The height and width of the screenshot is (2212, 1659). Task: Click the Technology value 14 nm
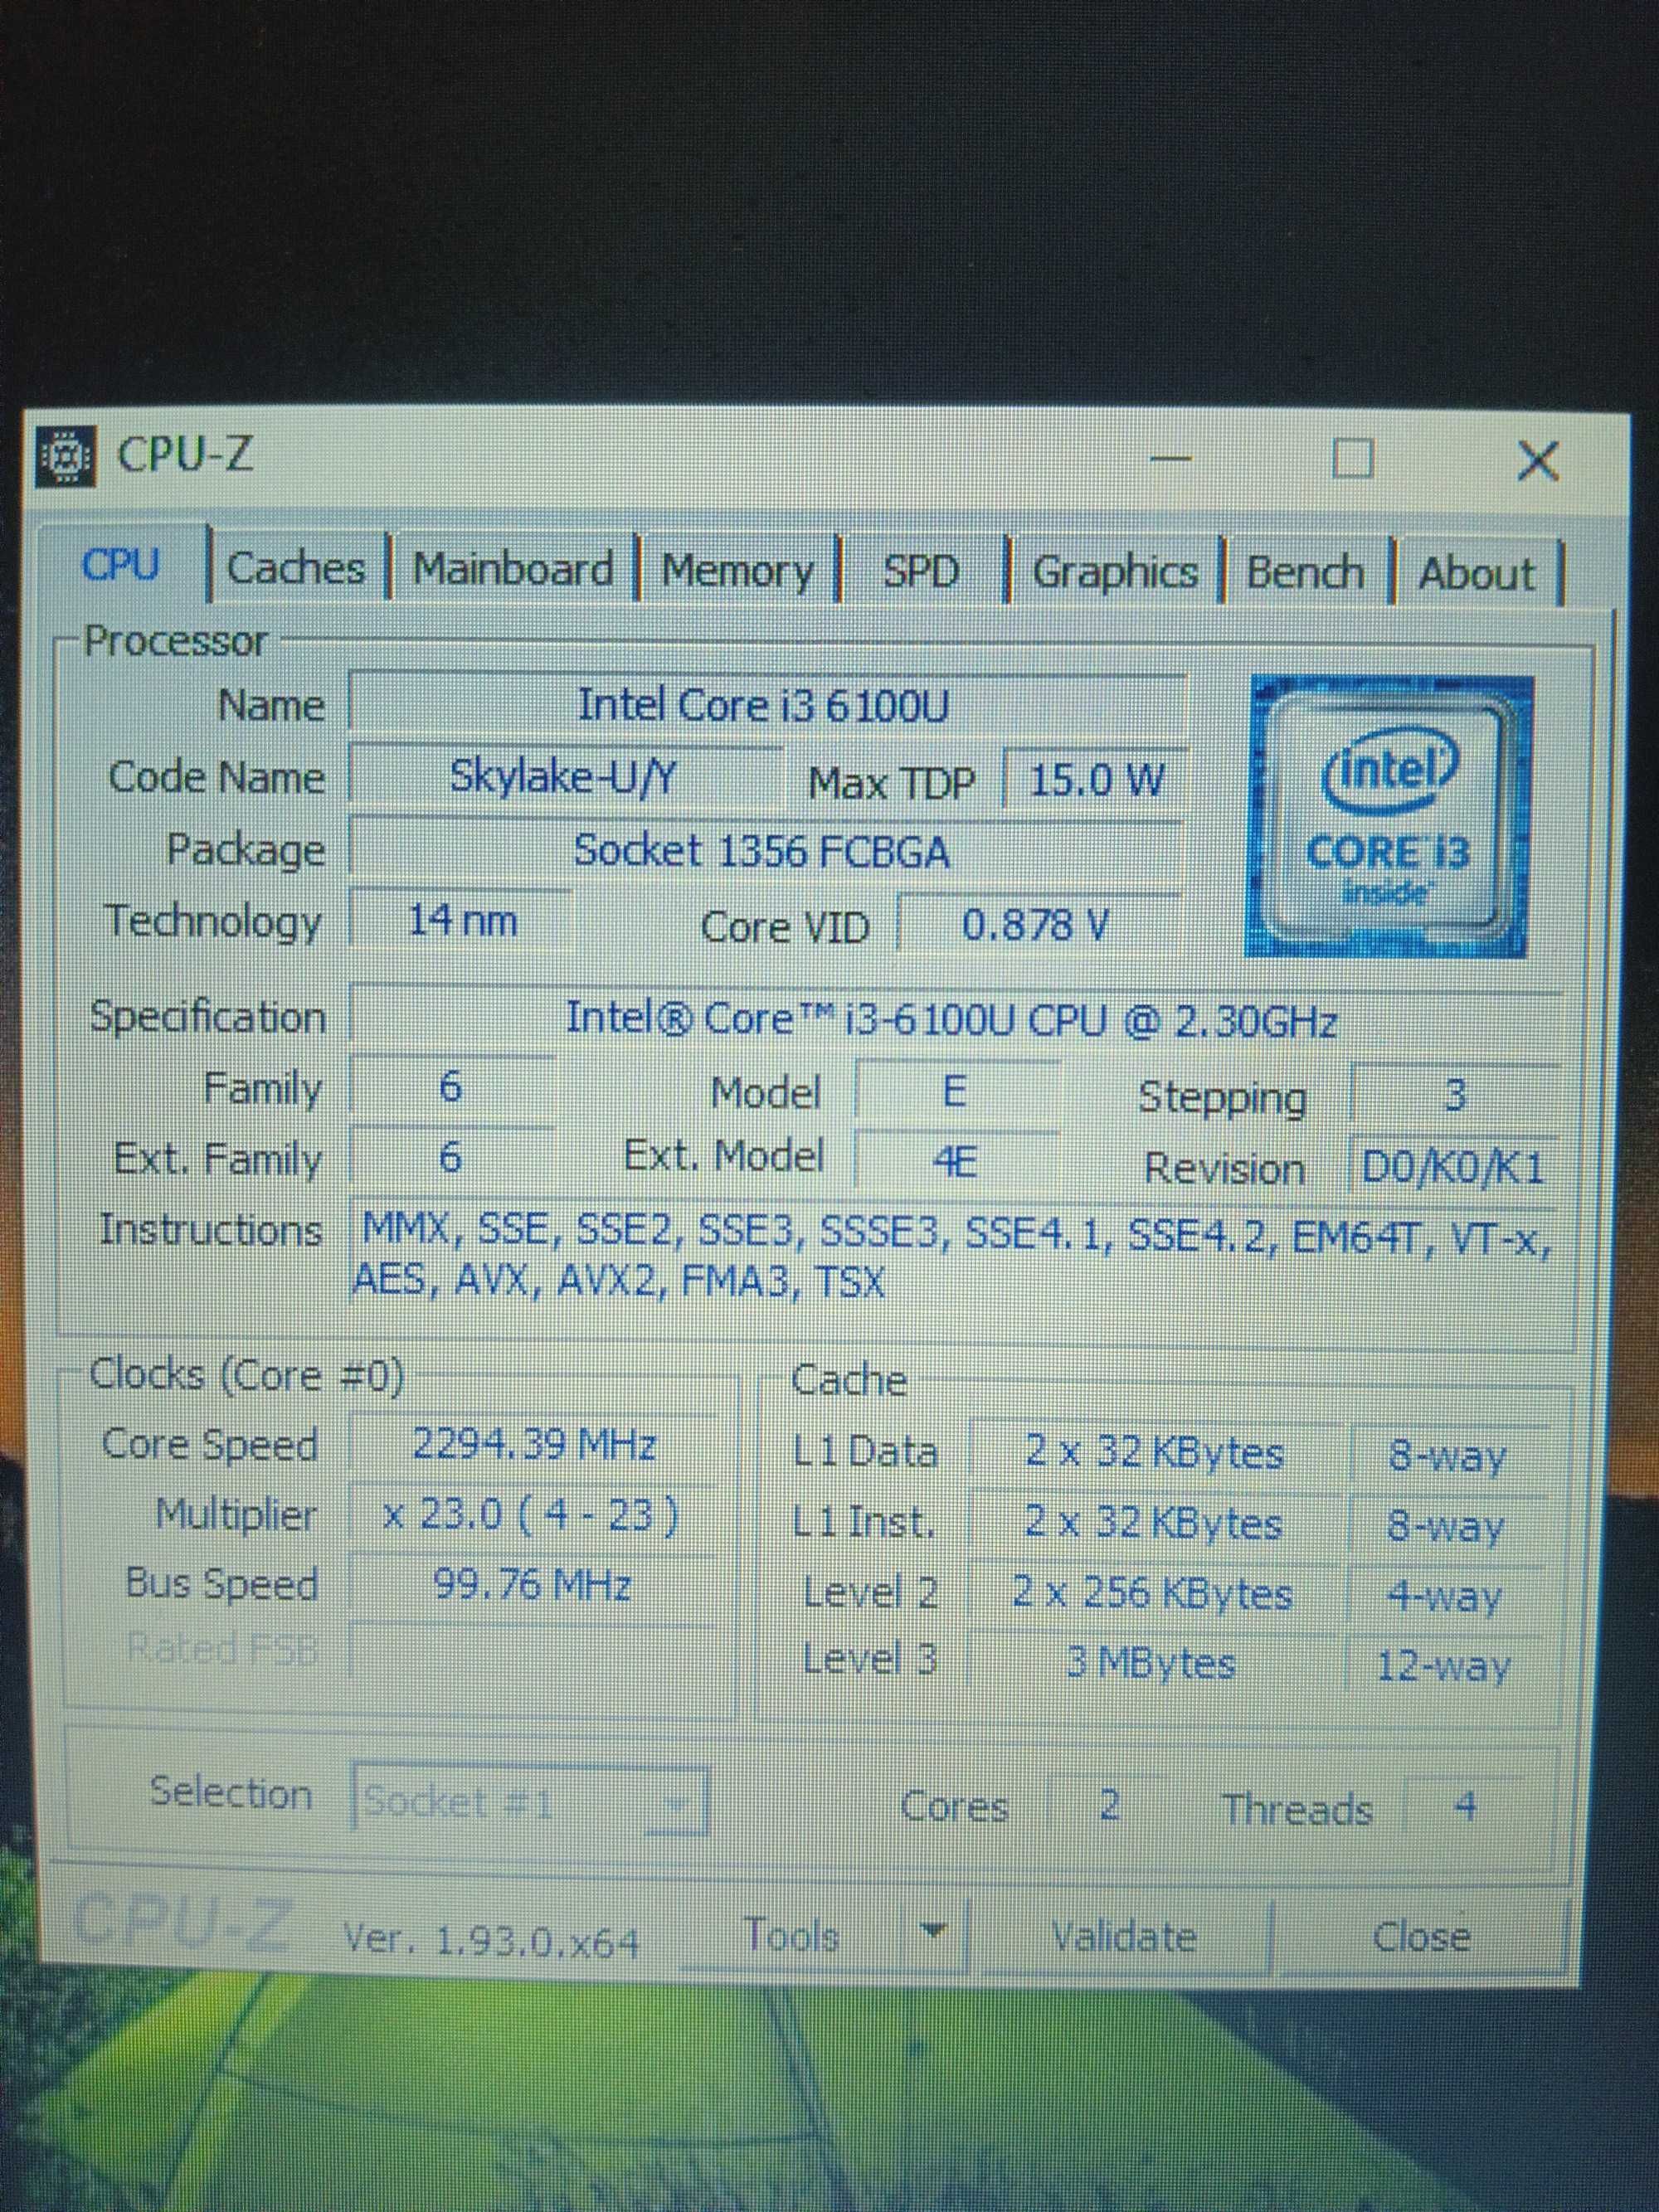[461, 920]
